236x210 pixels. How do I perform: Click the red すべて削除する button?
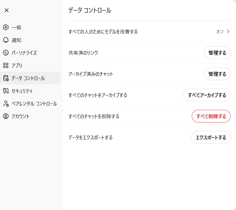coord(211,116)
